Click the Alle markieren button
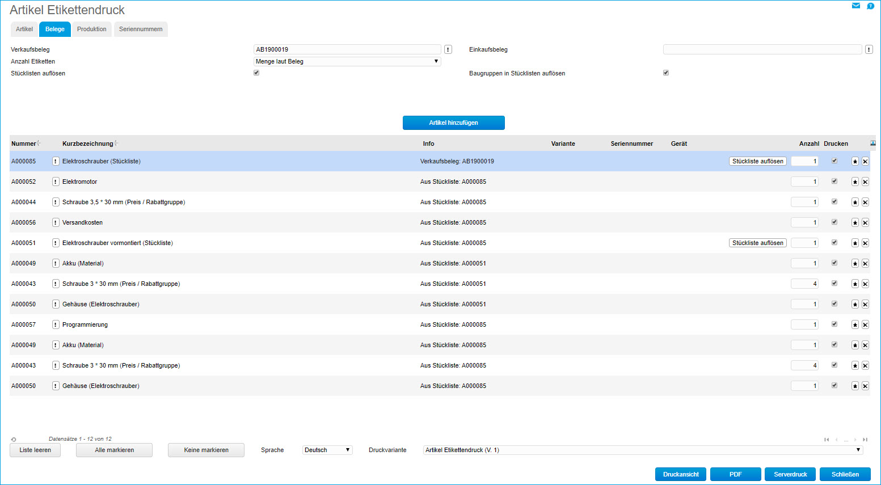The height and width of the screenshot is (485, 881). (x=115, y=450)
